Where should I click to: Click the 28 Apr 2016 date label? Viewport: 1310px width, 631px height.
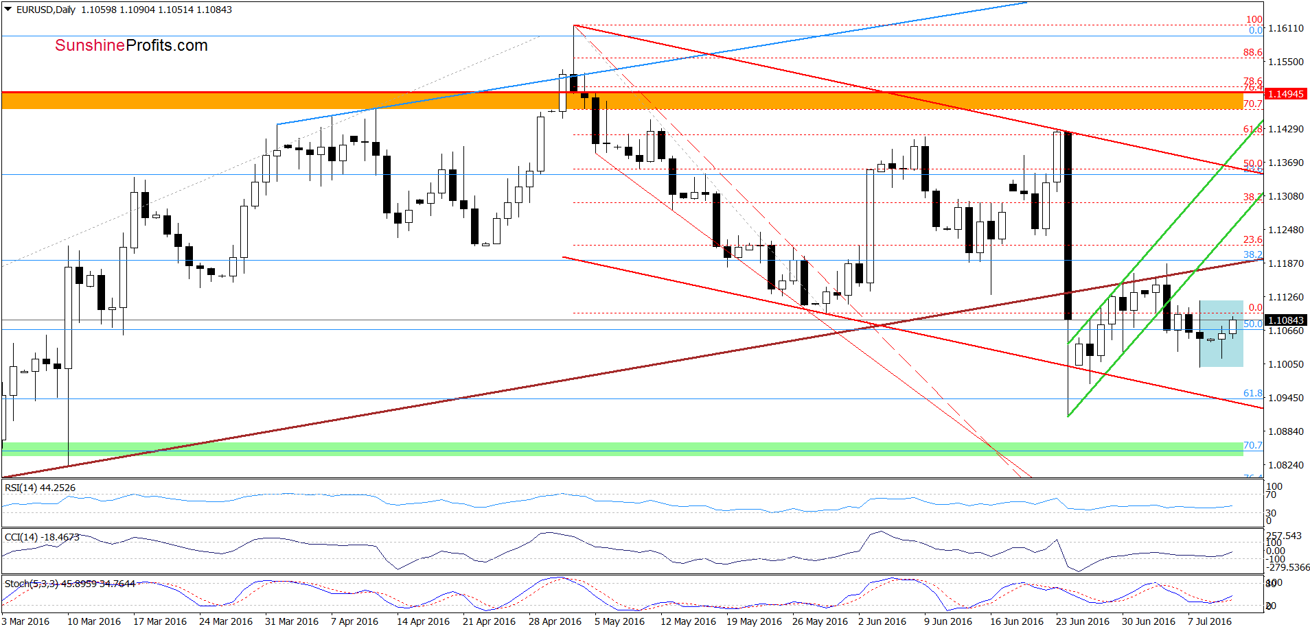(555, 621)
